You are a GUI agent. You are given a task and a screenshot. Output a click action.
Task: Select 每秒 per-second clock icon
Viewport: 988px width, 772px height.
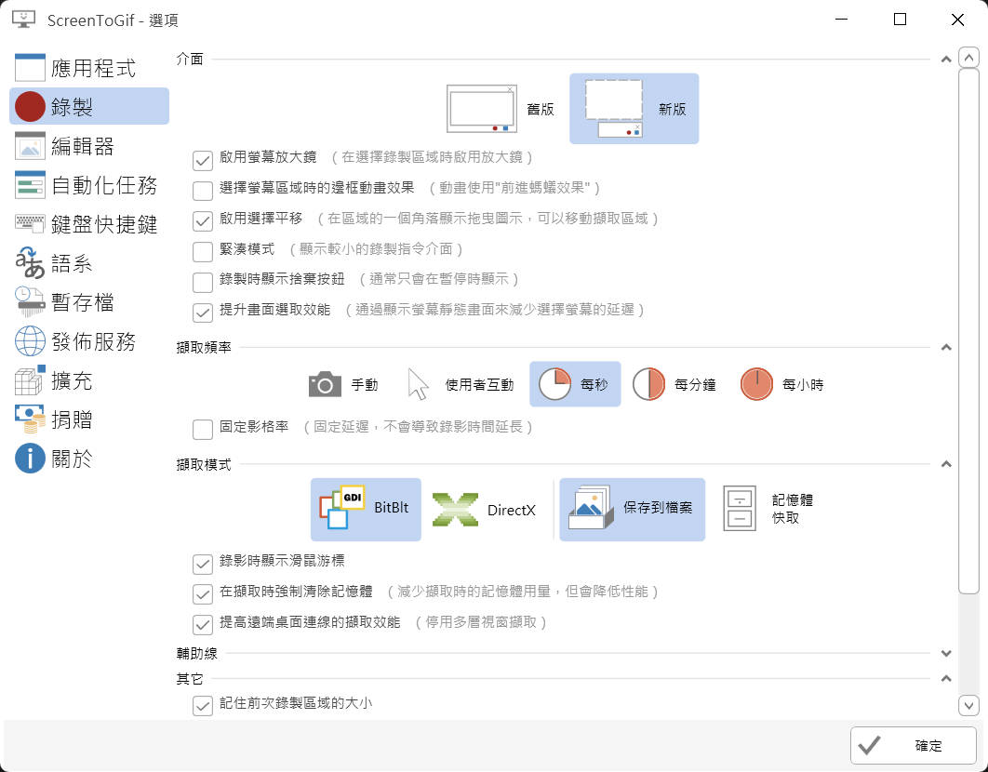pos(554,384)
